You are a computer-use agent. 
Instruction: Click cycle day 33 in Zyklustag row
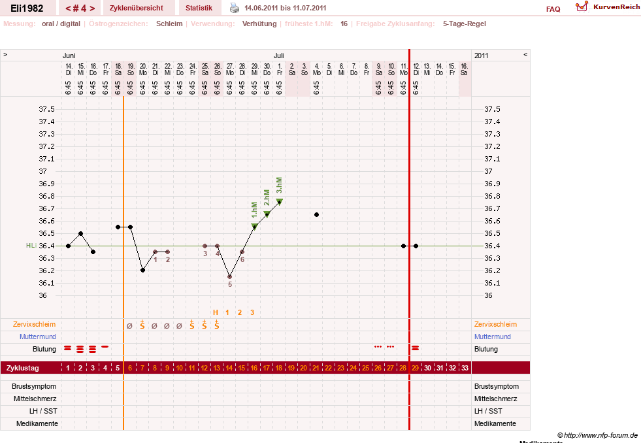point(465,368)
